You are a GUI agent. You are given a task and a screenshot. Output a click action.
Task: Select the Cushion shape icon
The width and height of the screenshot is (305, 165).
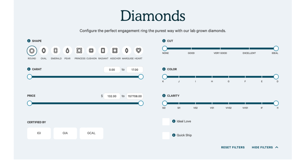tap(91, 51)
